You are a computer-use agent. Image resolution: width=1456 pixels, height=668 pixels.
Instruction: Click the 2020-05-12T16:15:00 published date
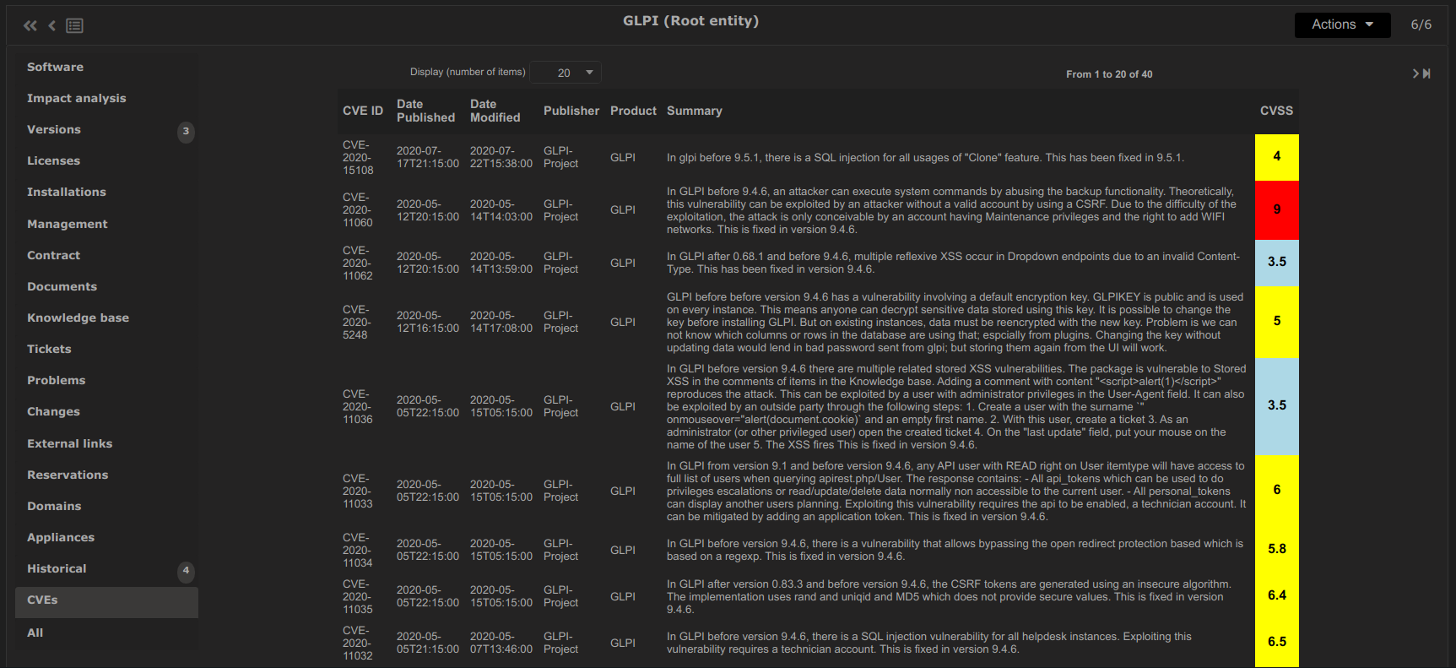click(428, 322)
